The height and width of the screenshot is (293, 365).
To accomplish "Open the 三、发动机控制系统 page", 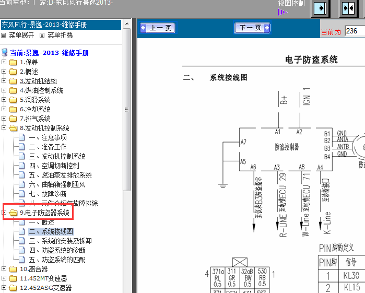I will click(57, 156).
